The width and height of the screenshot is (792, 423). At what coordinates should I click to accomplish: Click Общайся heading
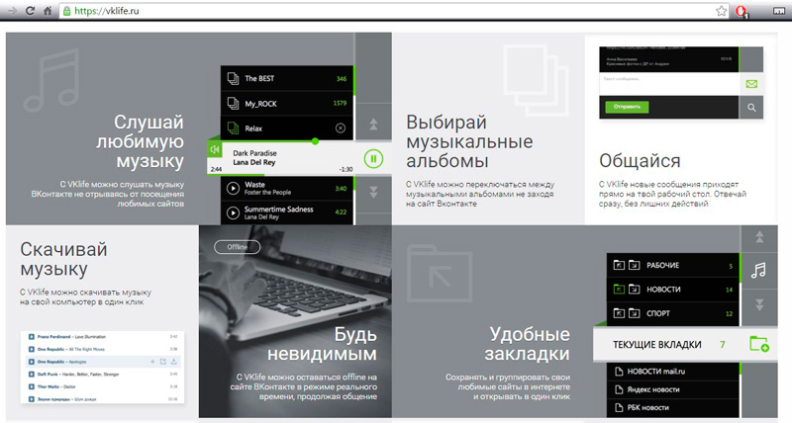[x=640, y=161]
